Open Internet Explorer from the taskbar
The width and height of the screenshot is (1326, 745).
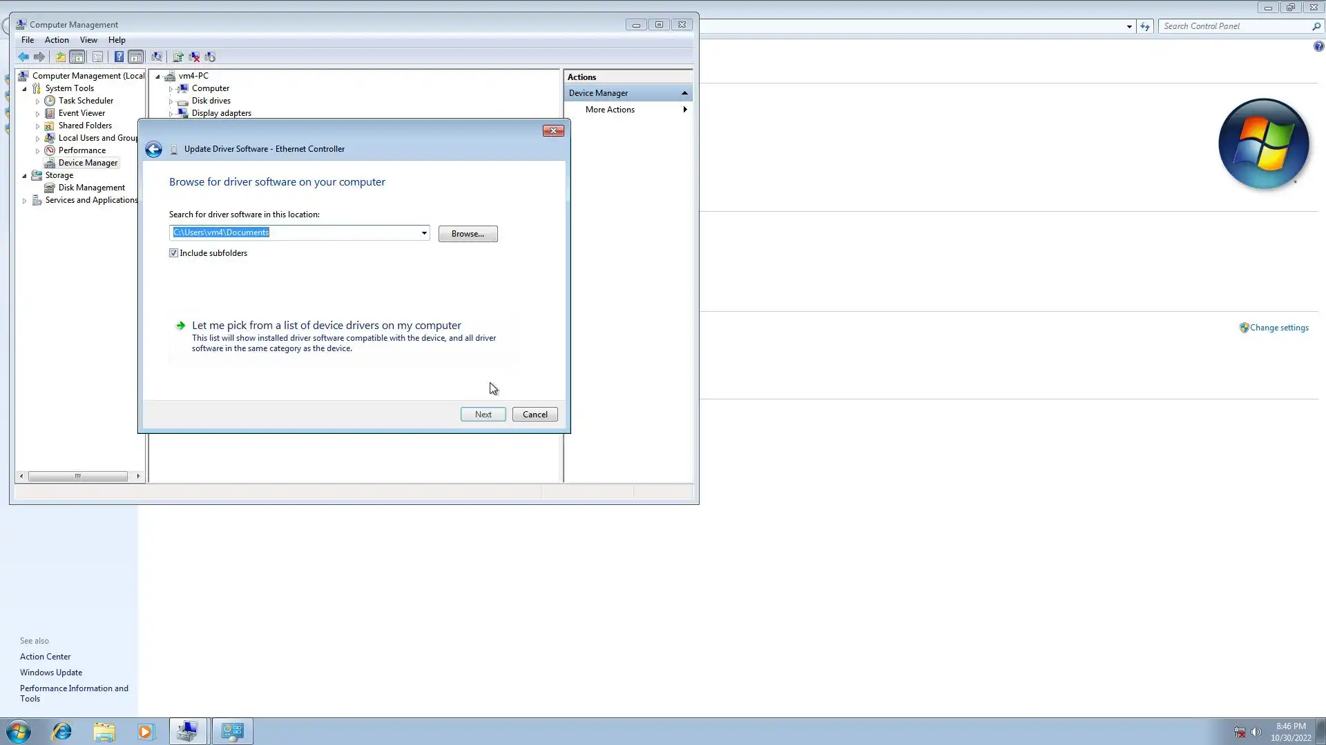tap(62, 731)
